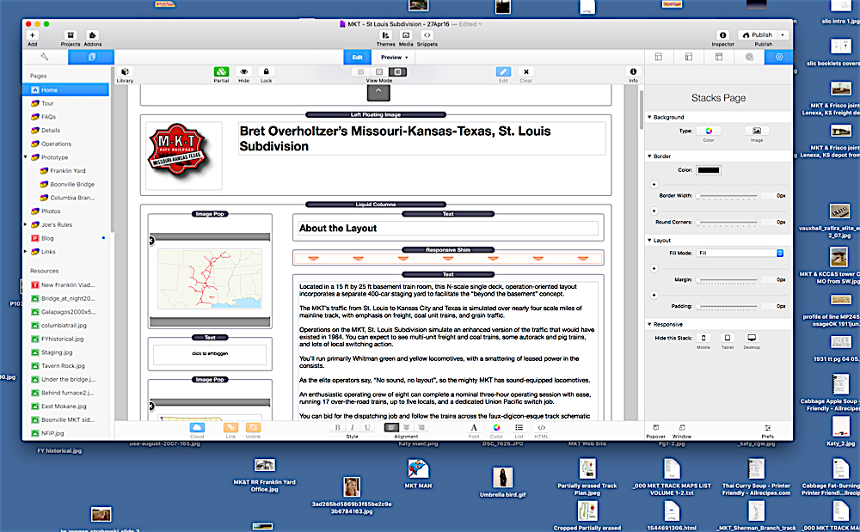Click the Publish button
The height and width of the screenshot is (532, 860).
pos(758,35)
